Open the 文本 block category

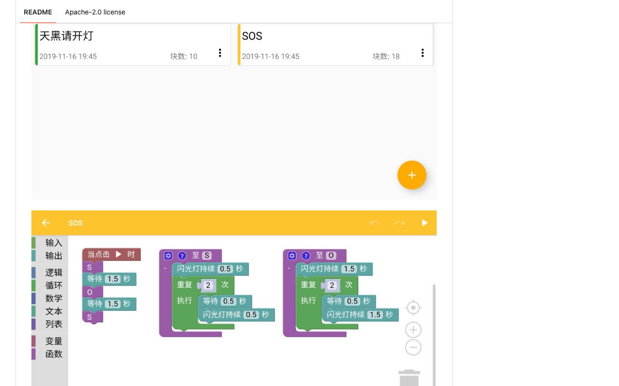tap(50, 311)
